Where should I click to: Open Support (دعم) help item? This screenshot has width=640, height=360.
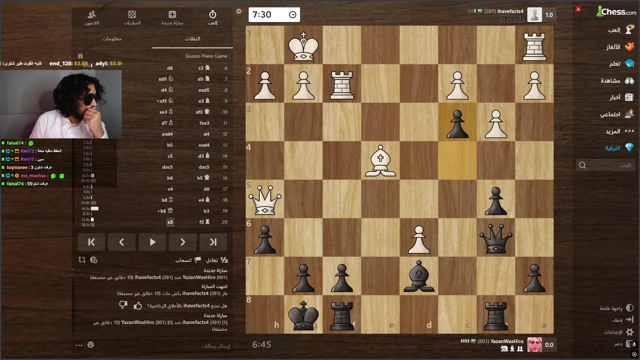[623, 344]
